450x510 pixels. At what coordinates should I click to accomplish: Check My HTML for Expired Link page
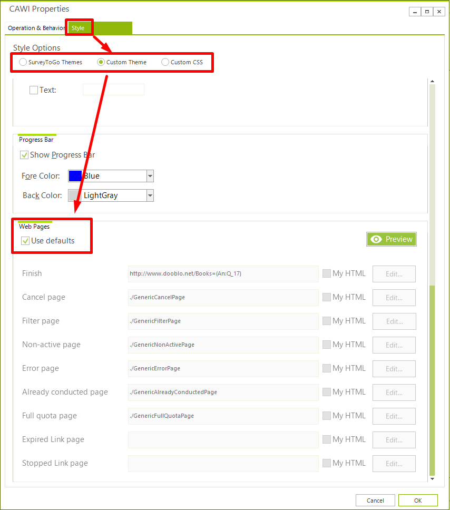coord(327,439)
